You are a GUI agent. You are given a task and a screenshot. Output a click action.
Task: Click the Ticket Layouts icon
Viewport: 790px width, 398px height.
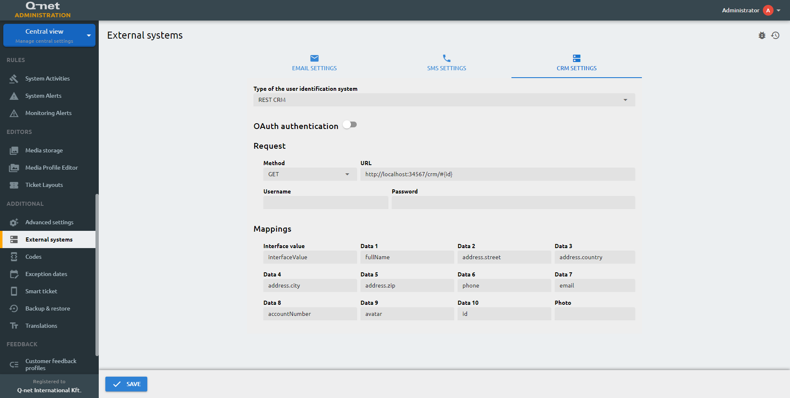[x=14, y=185]
